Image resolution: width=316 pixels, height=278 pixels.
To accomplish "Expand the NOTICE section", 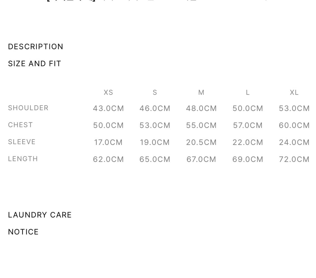I will (23, 232).
